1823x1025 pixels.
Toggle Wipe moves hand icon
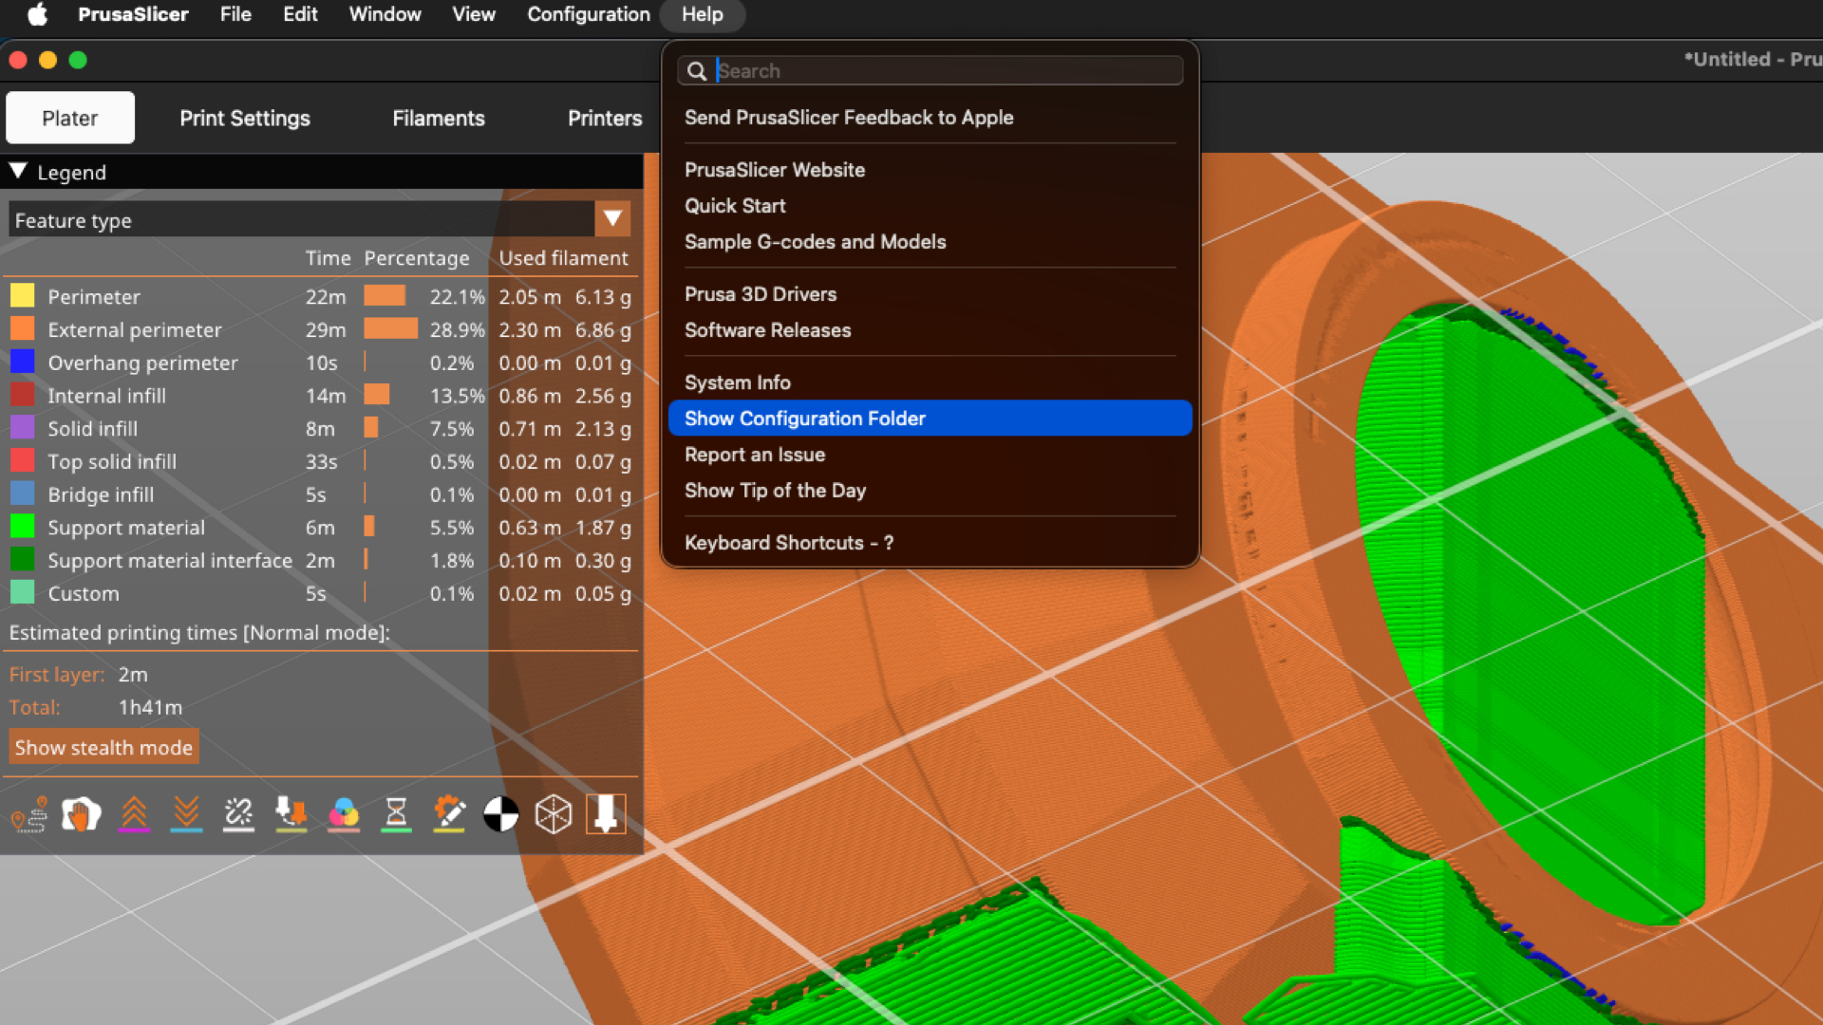tap(82, 814)
